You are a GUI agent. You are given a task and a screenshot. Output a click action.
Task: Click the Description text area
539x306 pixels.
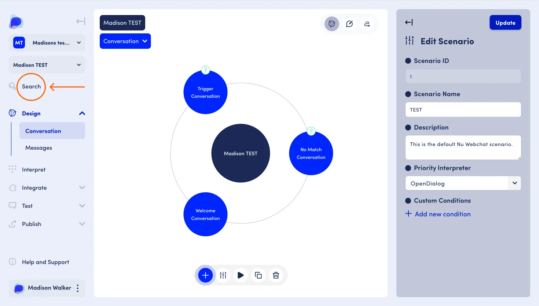pyautogui.click(x=463, y=147)
